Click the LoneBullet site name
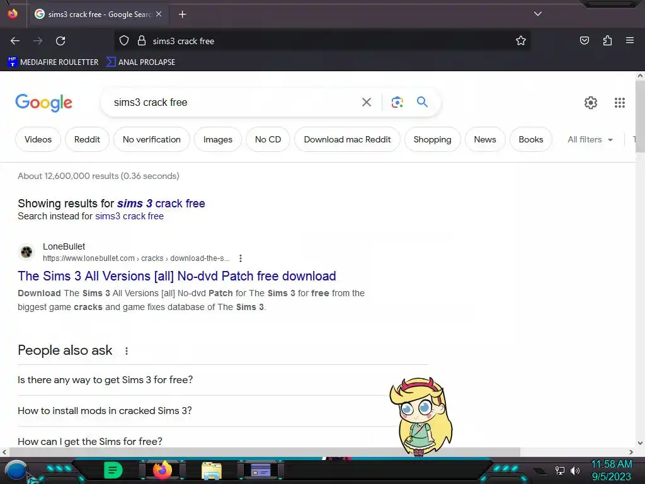This screenshot has height=484, width=645. [x=64, y=246]
